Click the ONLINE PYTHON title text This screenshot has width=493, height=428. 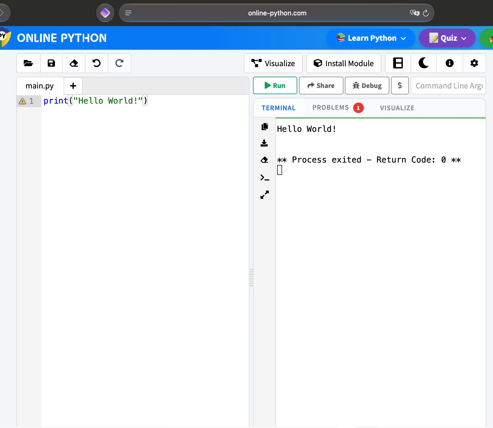point(62,38)
